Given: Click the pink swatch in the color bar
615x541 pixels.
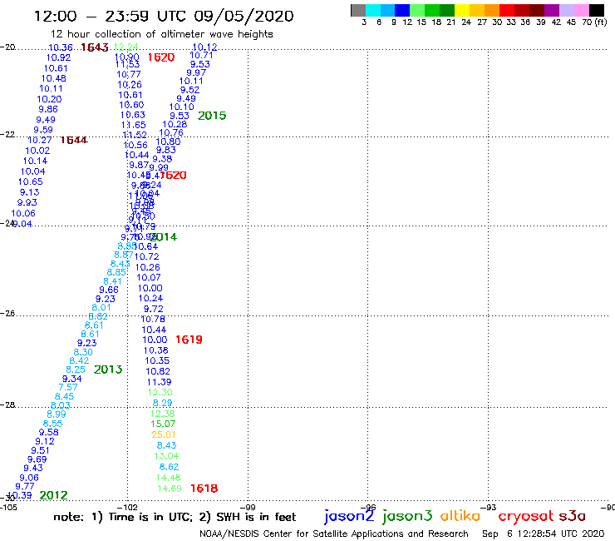Looking at the screenshot, I should tap(581, 10).
